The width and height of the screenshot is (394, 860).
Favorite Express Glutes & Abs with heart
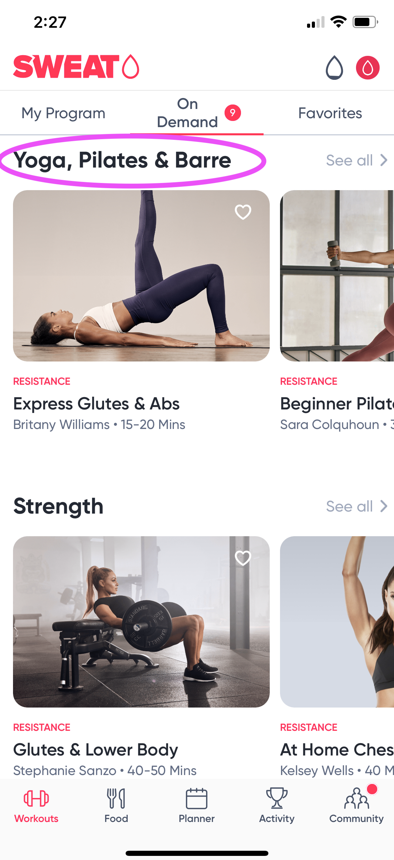tap(243, 212)
